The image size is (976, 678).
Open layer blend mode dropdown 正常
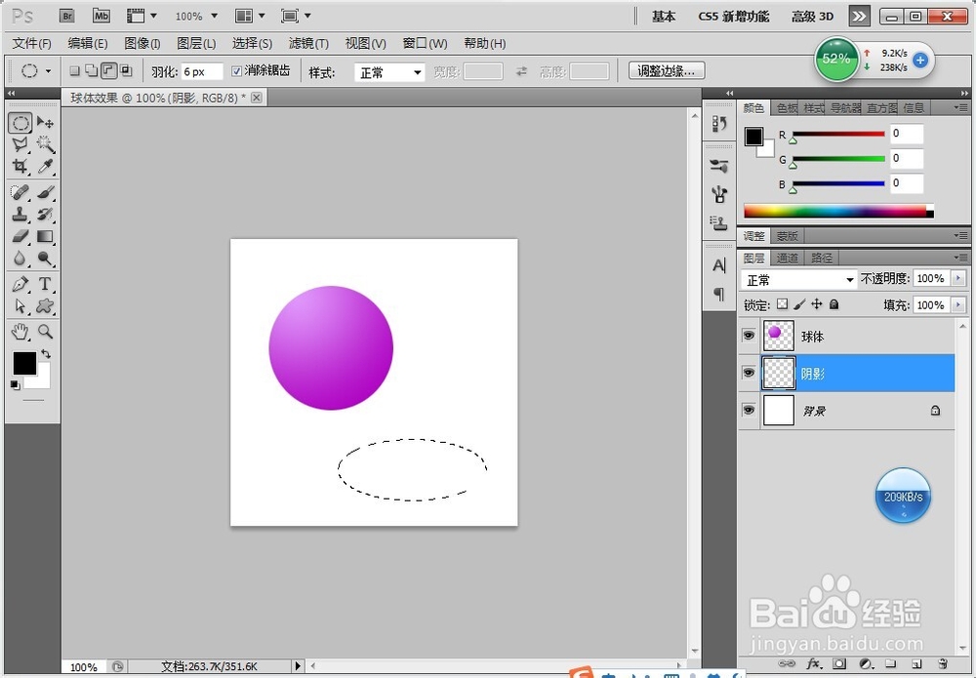click(x=799, y=279)
